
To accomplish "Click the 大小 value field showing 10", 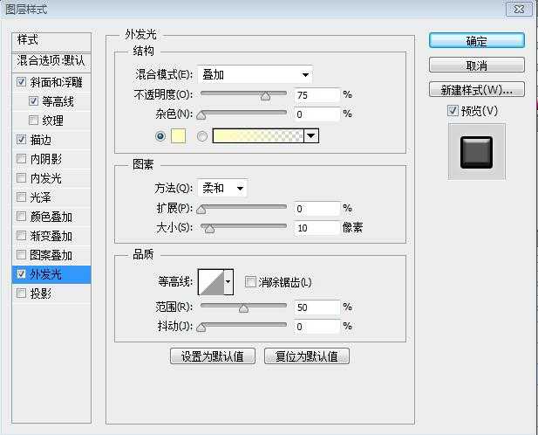I will 317,228.
